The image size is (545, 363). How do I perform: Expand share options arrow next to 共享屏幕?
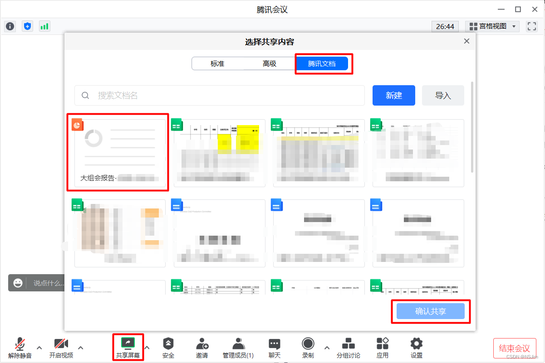click(x=147, y=348)
